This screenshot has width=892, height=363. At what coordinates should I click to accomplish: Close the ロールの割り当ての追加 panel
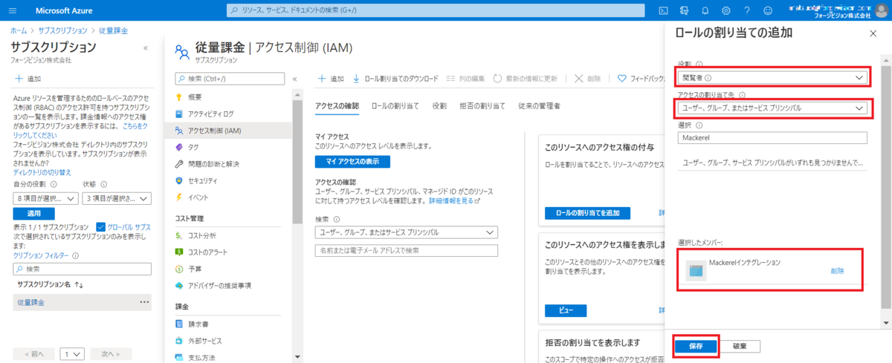873,33
